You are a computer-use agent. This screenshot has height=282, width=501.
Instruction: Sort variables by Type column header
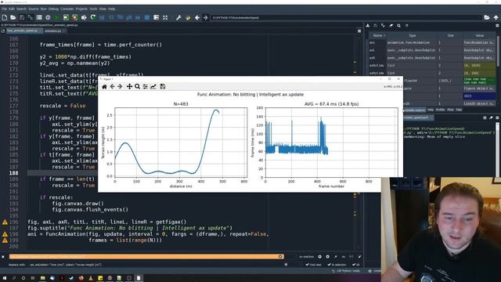tap(413, 35)
